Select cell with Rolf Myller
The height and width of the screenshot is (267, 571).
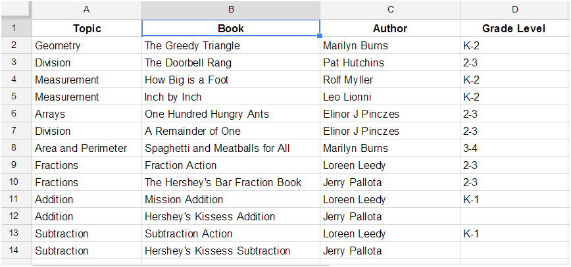[390, 80]
